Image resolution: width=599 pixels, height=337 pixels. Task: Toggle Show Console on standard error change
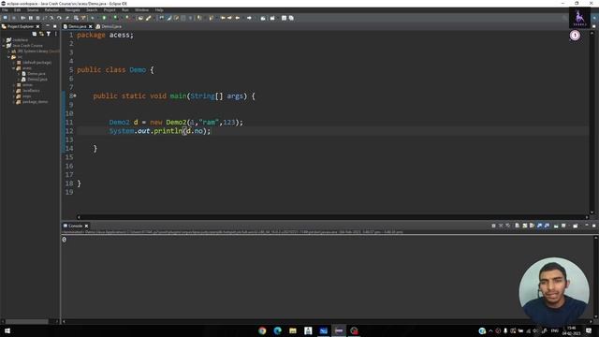[x=547, y=226]
